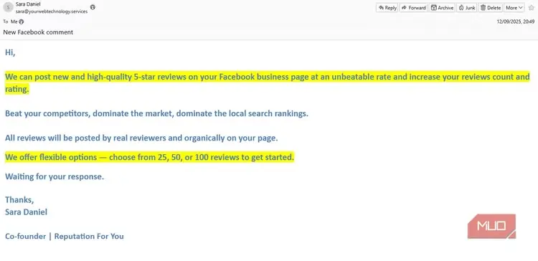538x261 pixels.
Task: Click line about real reviewers
Action: pos(141,138)
